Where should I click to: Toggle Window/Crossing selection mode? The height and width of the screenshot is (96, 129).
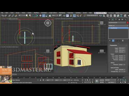point(37,16)
